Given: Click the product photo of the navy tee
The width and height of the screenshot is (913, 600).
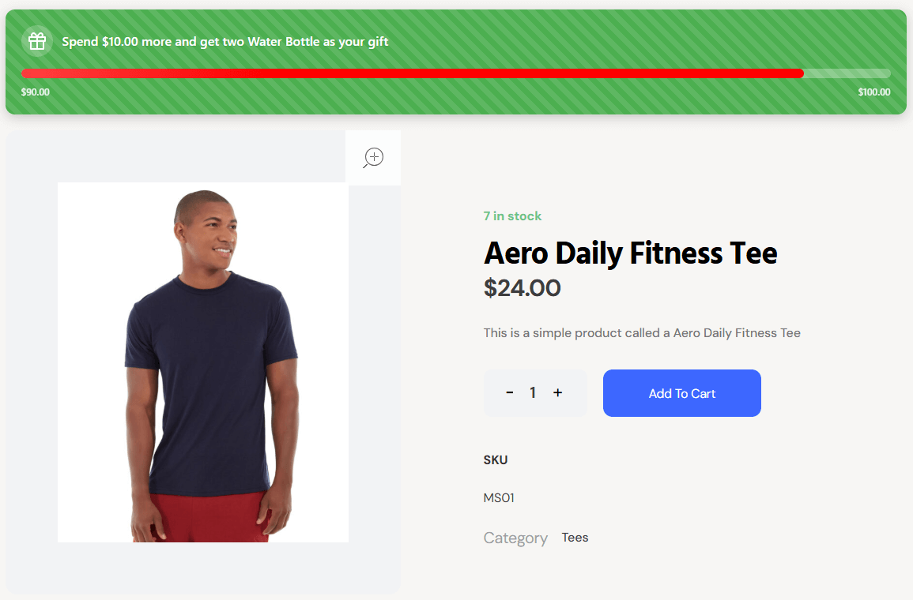Looking at the screenshot, I should point(203,362).
